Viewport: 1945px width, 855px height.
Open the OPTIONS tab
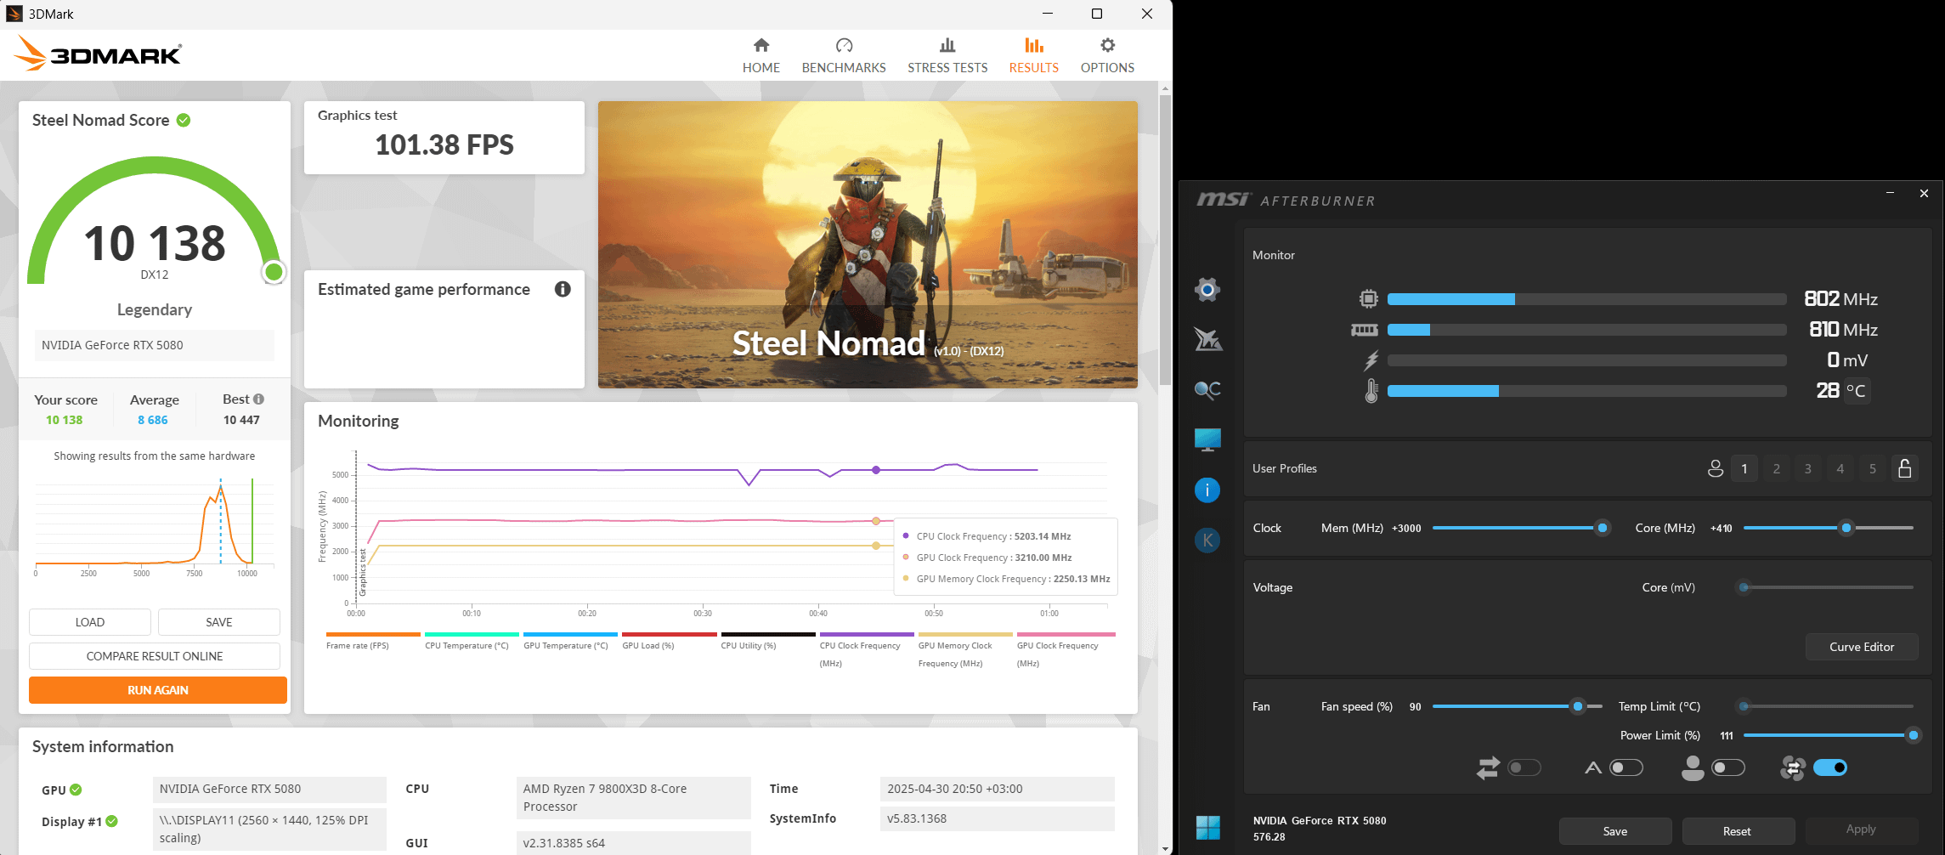1107,56
